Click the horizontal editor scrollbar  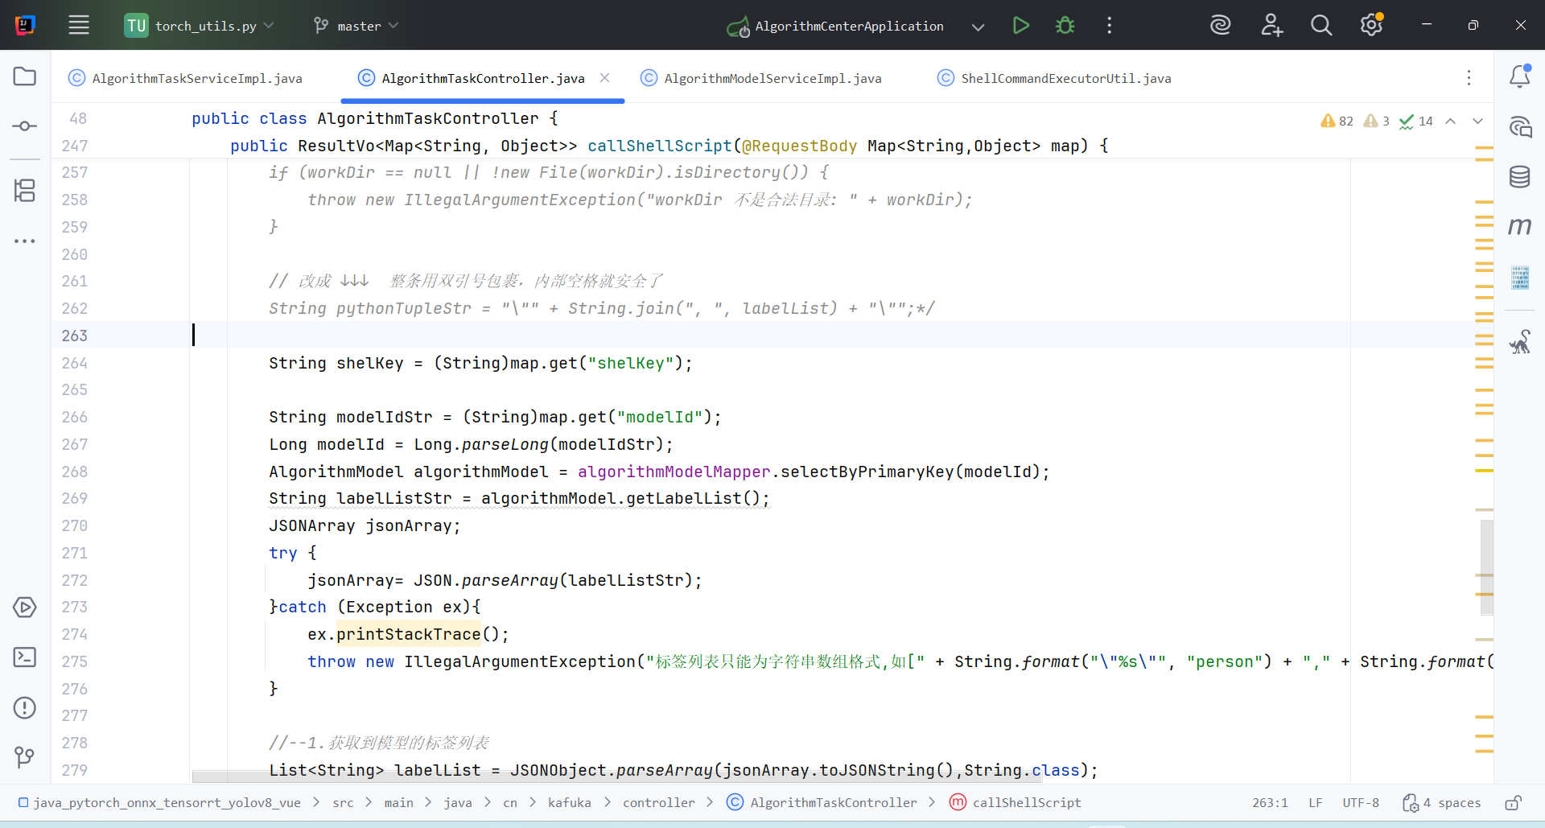tap(616, 777)
